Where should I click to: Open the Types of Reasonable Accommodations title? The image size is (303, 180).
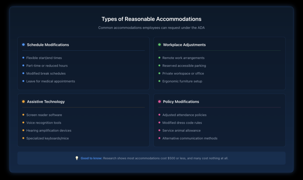[151, 19]
